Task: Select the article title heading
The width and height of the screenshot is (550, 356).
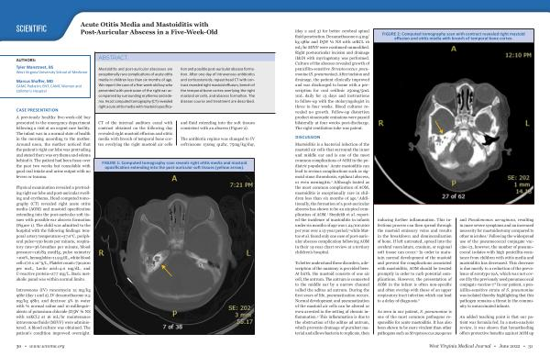Action: pos(148,28)
